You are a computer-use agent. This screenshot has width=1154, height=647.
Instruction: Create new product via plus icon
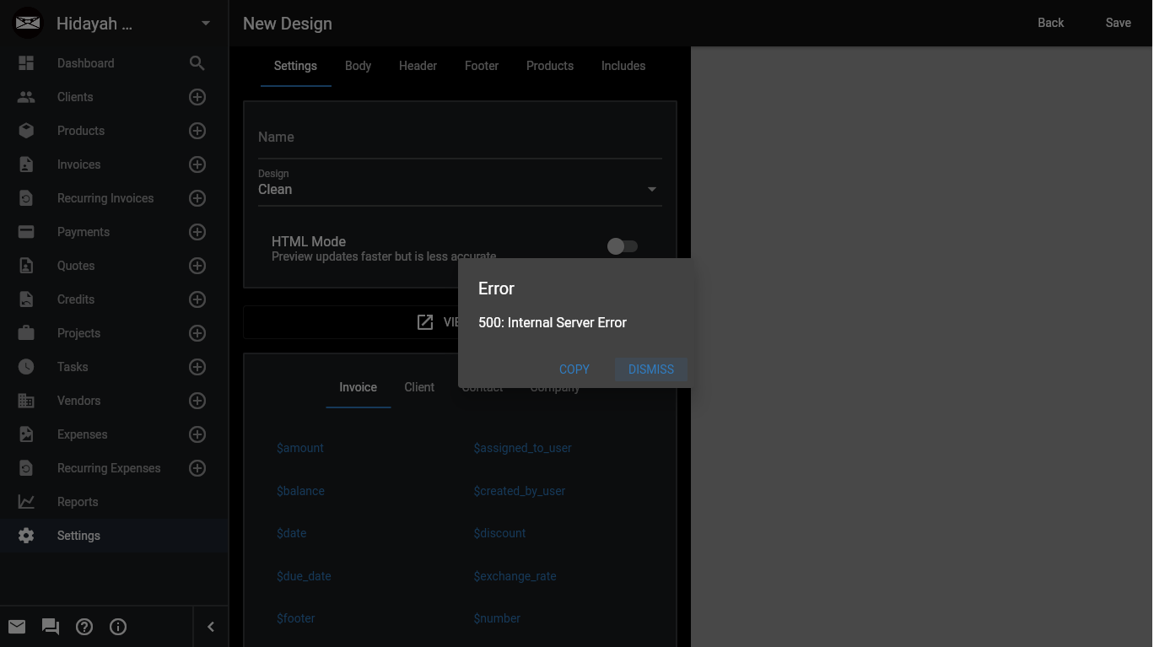197,131
